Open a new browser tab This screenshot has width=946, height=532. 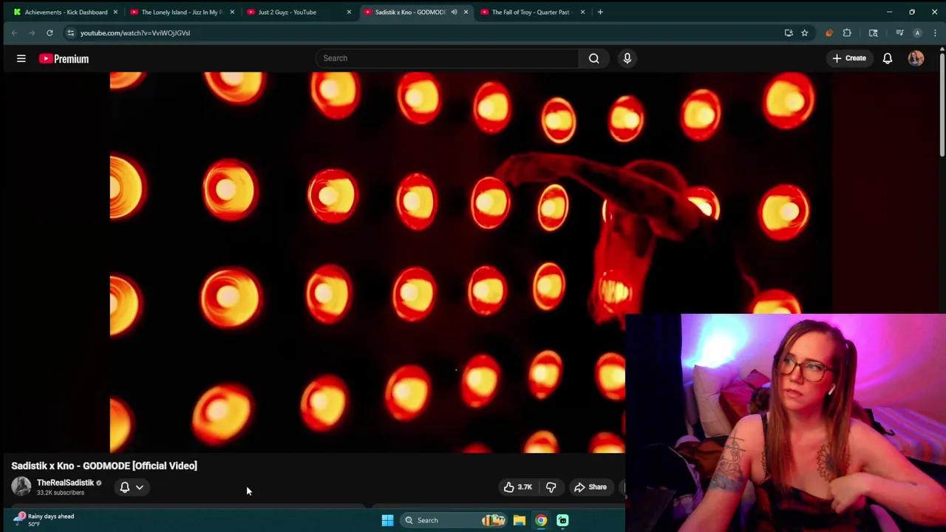[600, 12]
